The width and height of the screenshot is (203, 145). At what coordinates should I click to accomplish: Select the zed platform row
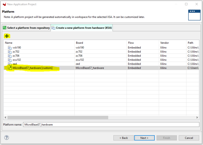pyautogui.click(x=101, y=64)
